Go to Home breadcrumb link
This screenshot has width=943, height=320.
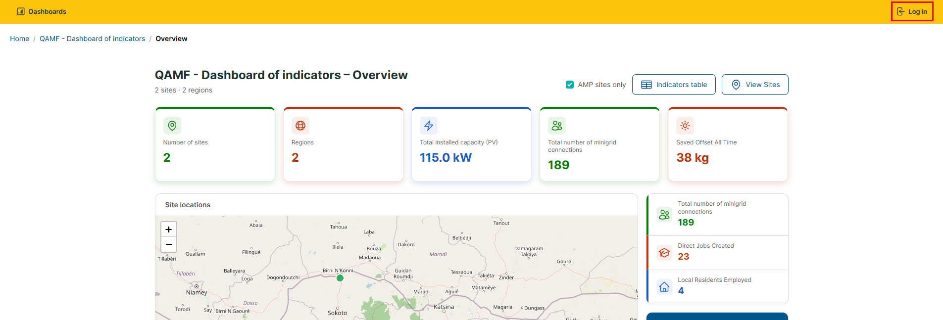(19, 39)
